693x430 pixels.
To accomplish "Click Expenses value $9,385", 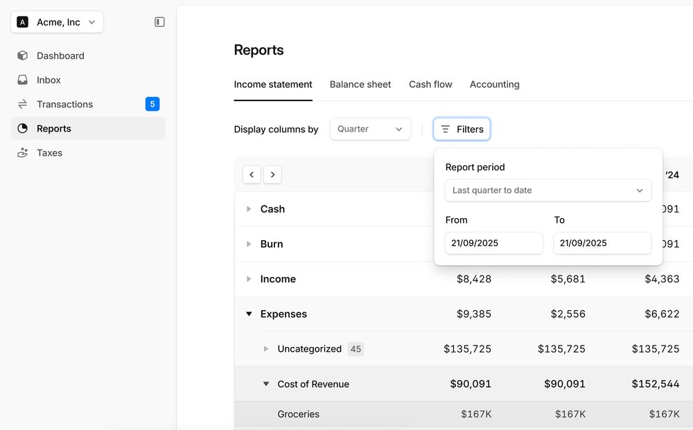I will [474, 314].
